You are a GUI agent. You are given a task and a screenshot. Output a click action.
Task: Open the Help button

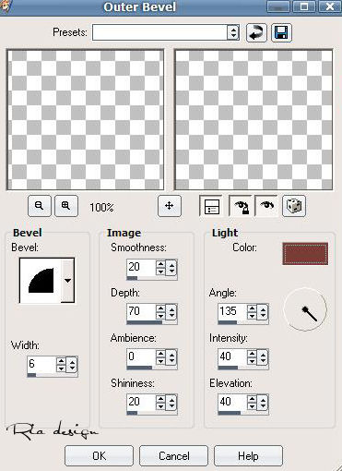click(248, 455)
